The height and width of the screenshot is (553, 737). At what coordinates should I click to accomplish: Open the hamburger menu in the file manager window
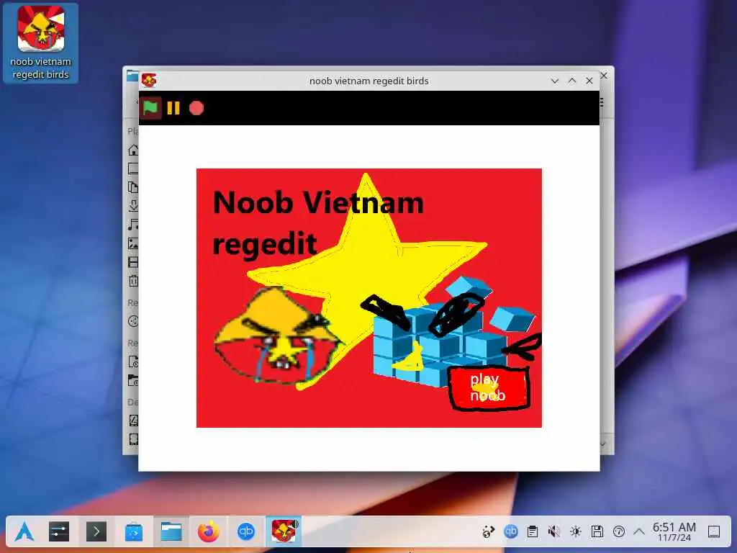[602, 102]
